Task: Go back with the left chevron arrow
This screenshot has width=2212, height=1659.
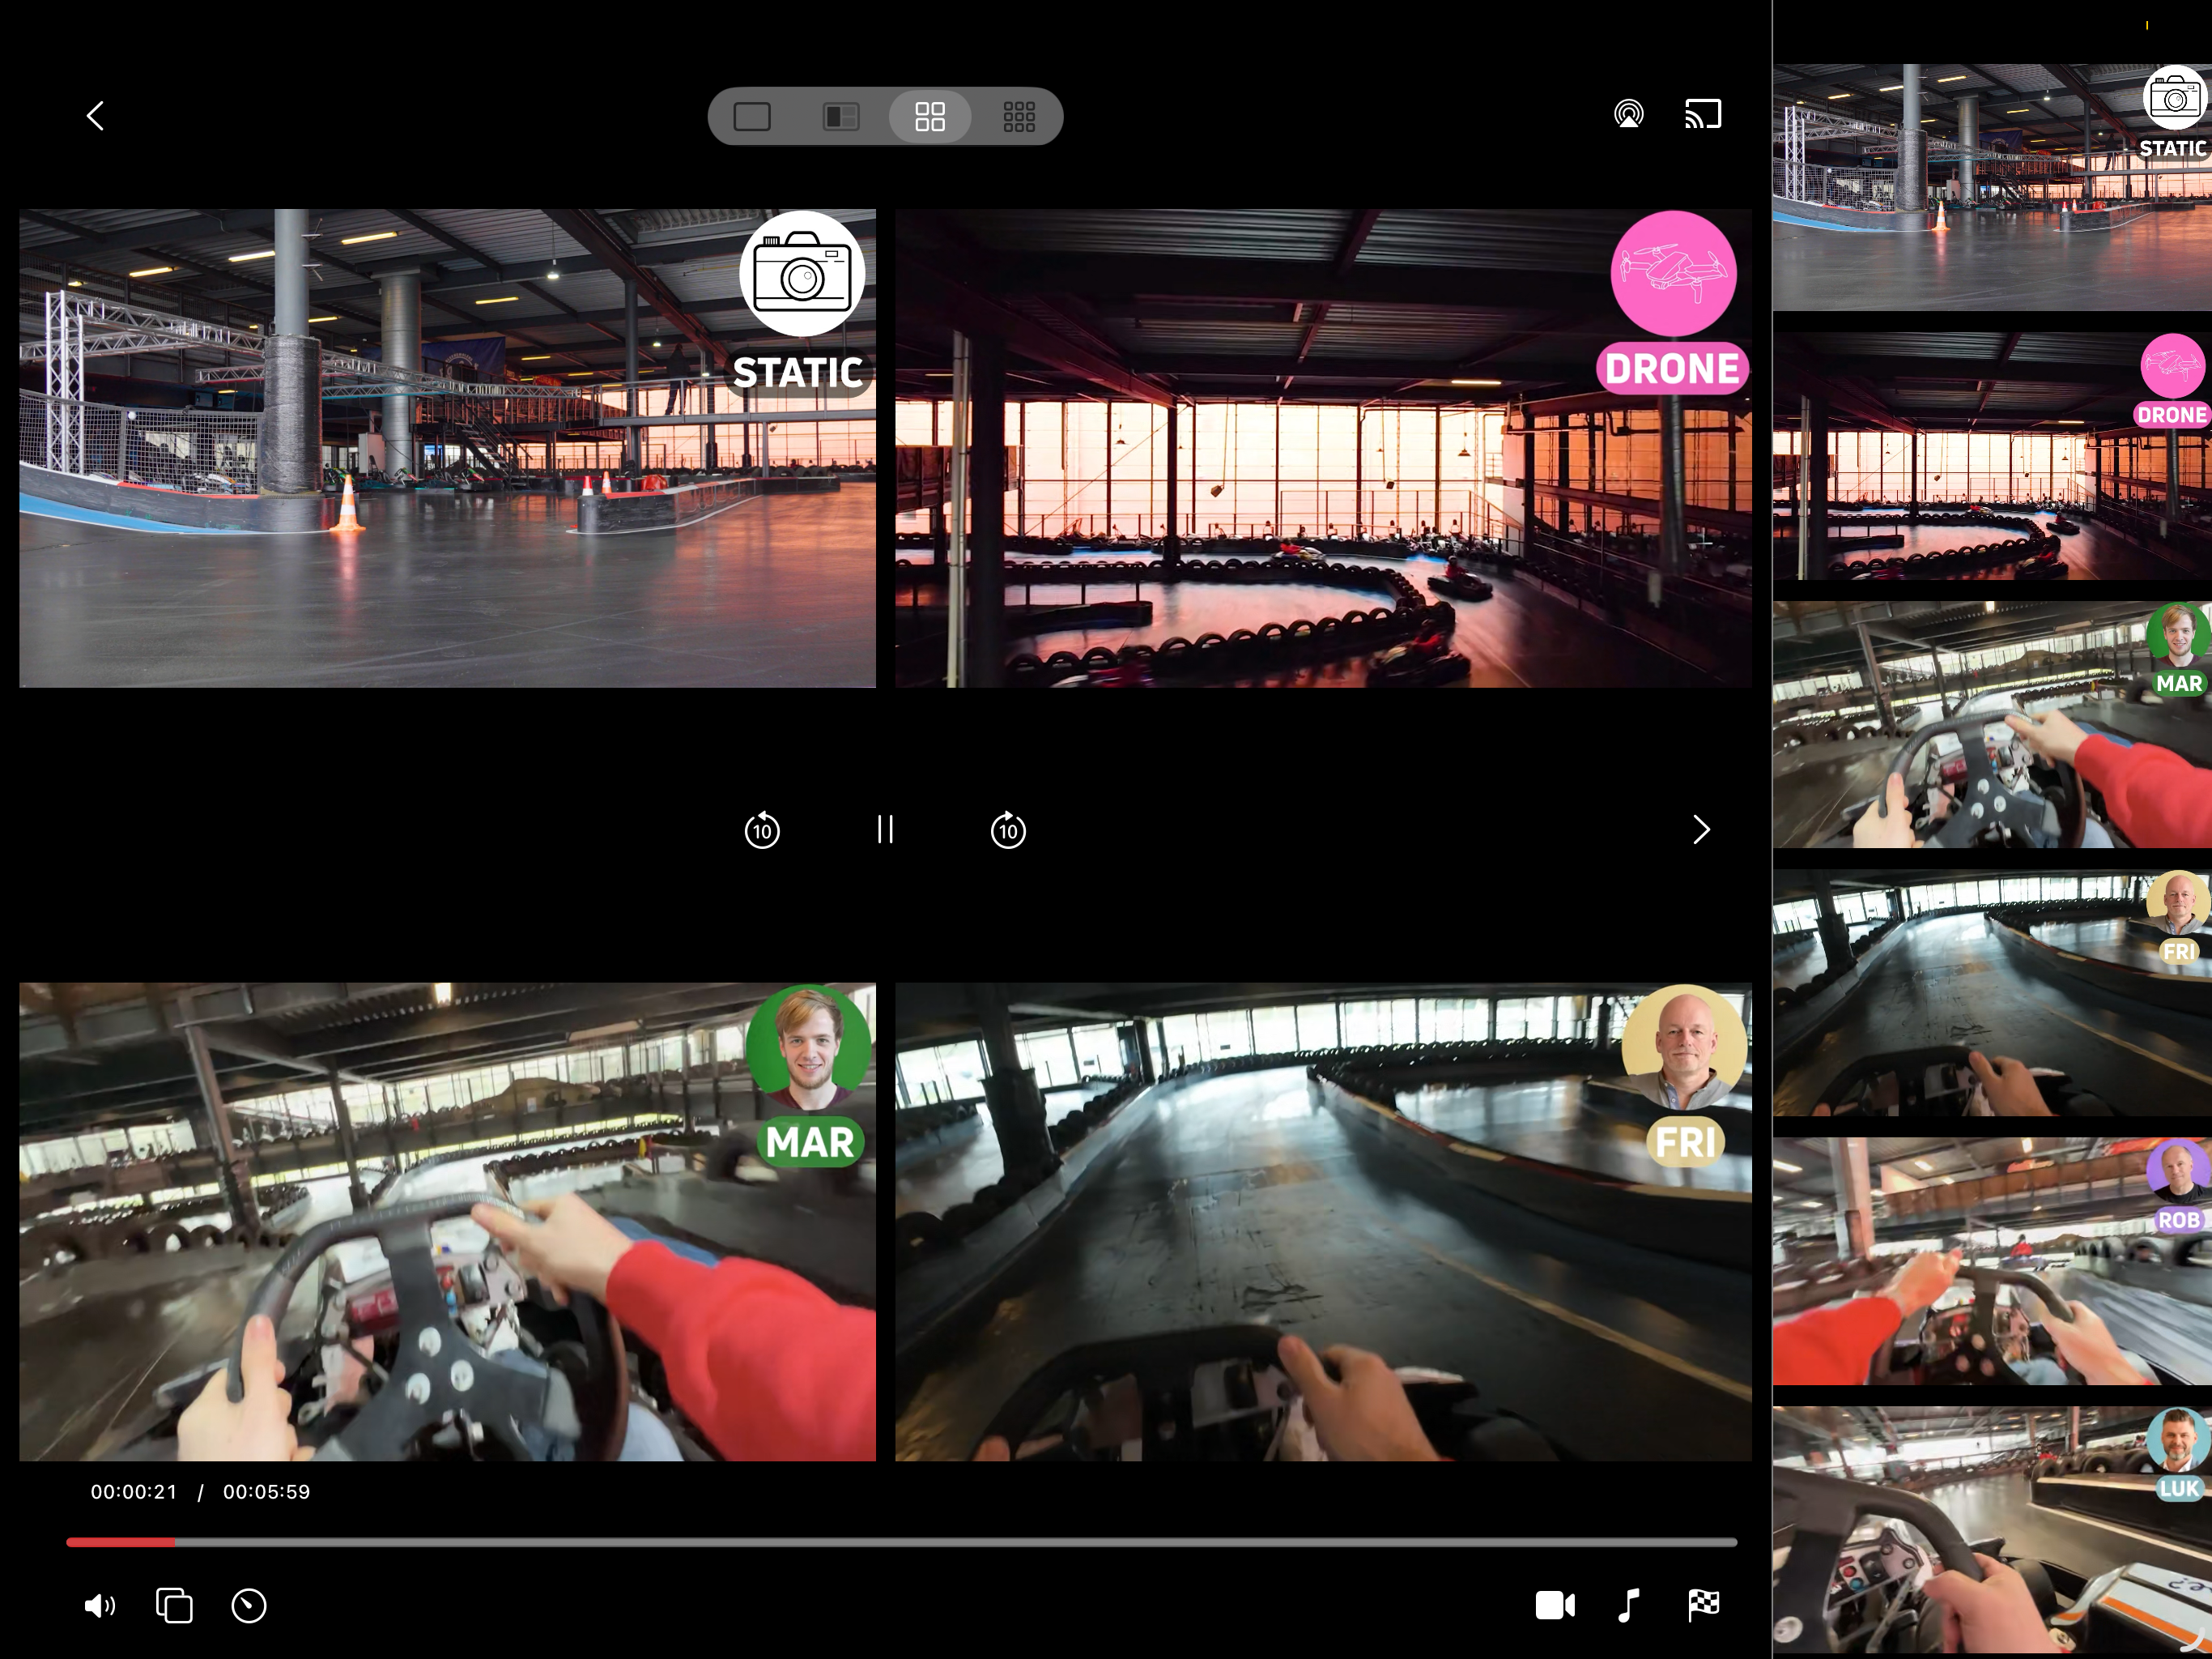Action: tap(95, 116)
